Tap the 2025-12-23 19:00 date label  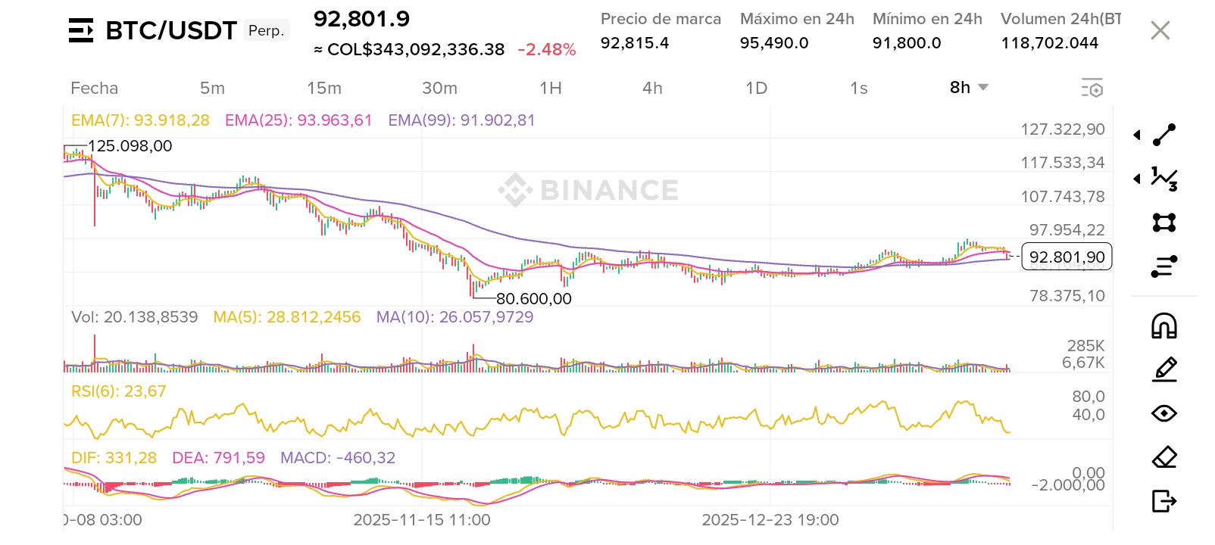[770, 520]
